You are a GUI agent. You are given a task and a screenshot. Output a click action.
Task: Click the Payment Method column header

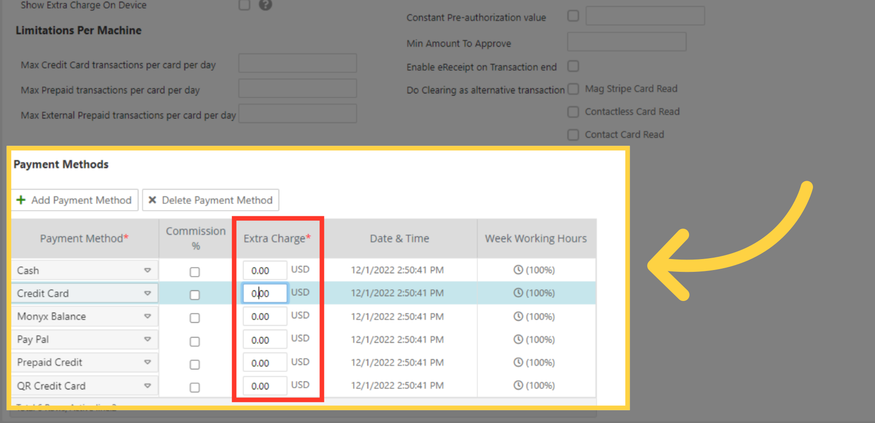(85, 239)
